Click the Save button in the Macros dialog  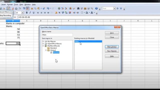click(112, 33)
